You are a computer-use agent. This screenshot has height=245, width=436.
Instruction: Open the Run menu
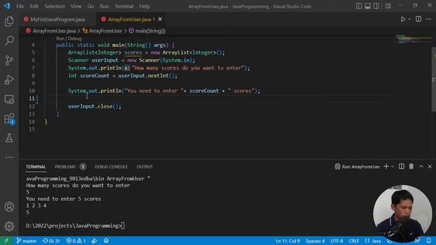[x=104, y=6]
